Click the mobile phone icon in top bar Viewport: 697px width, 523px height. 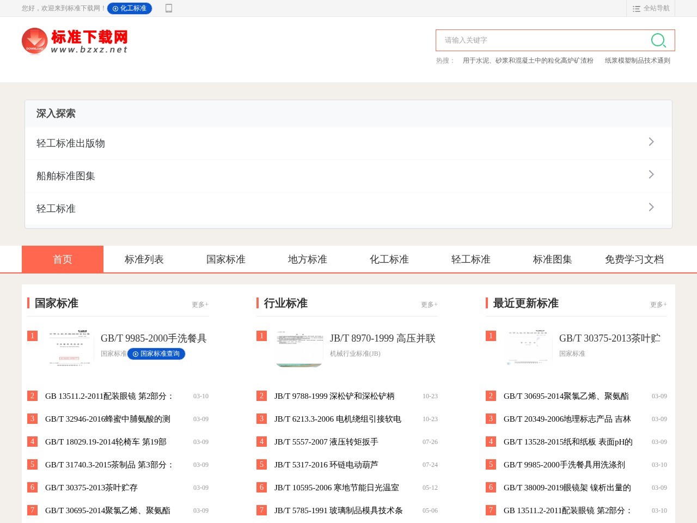point(169,8)
